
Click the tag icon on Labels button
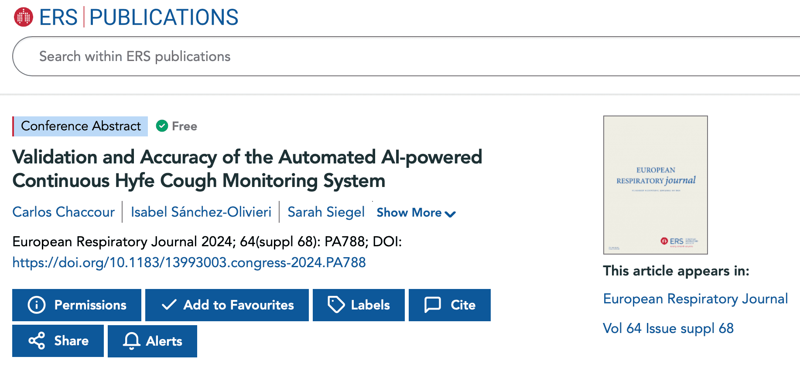tap(336, 305)
